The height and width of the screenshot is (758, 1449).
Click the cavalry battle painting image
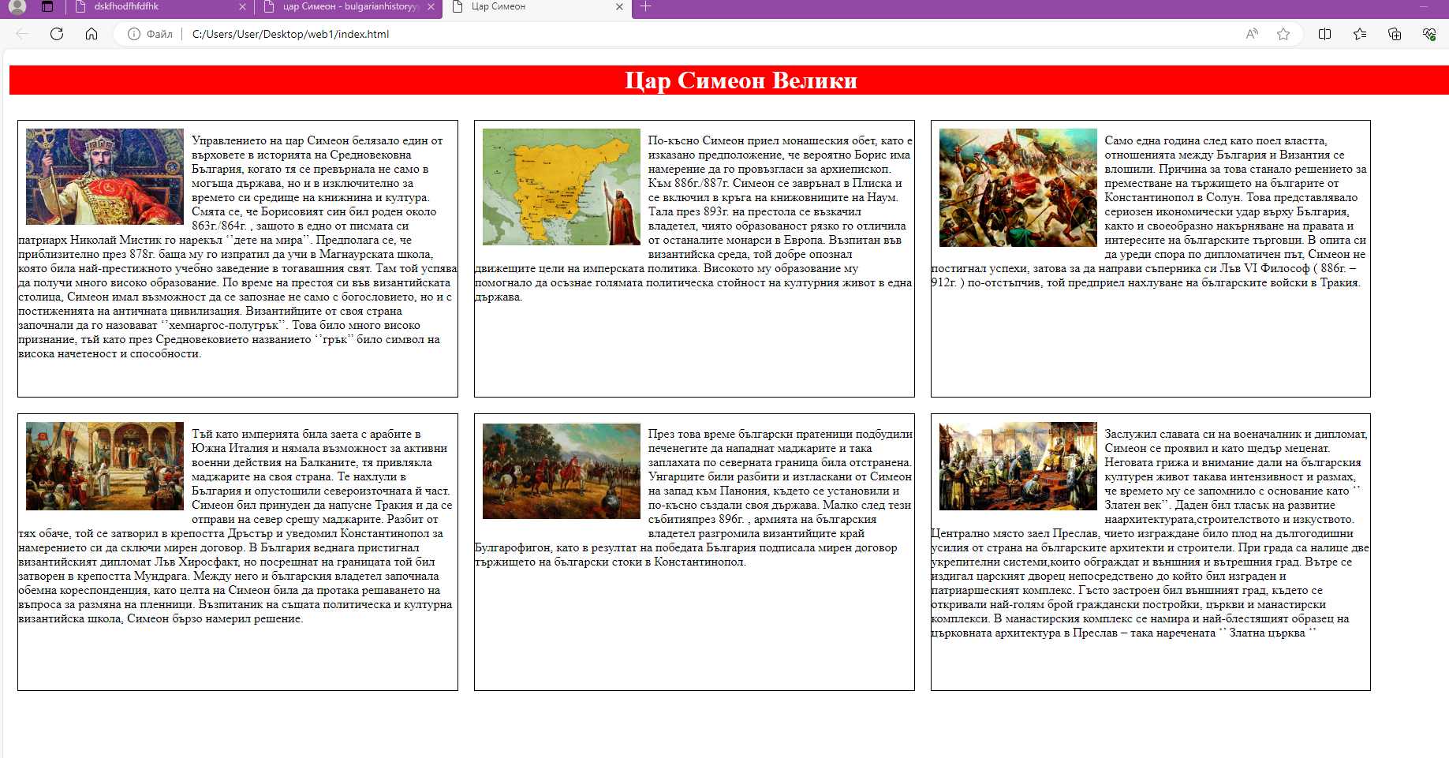click(x=1018, y=188)
